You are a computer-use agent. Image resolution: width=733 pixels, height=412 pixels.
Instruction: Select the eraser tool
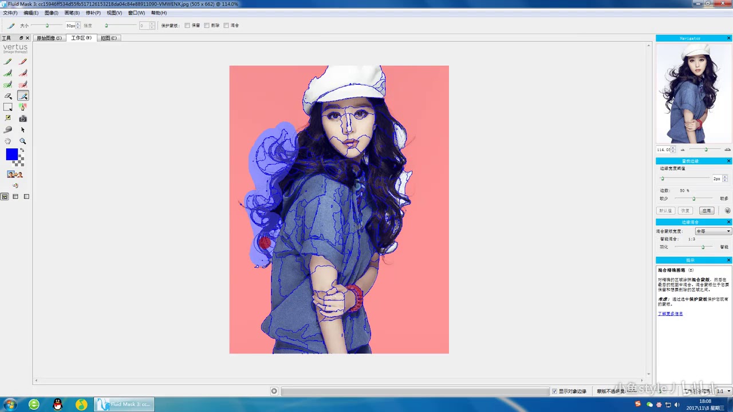click(x=8, y=96)
